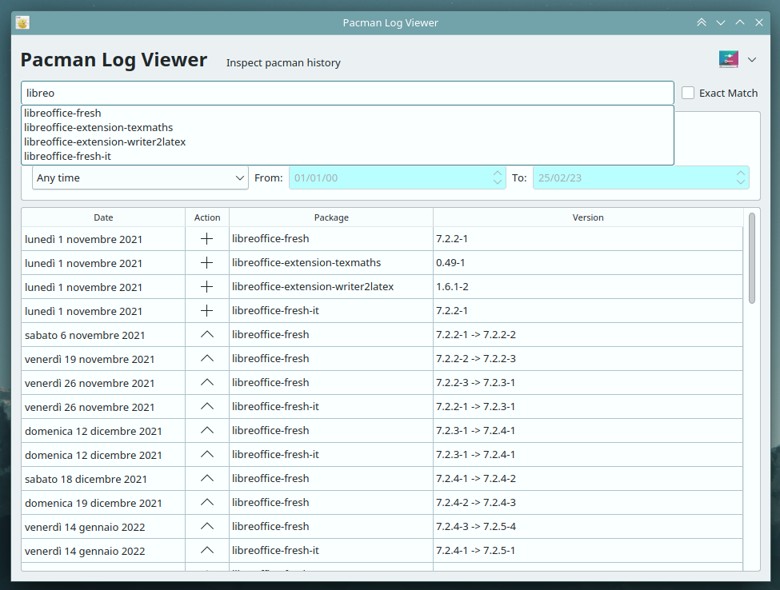Select package cell 'libreoffice-extension-texmaths' in table

tap(331, 263)
